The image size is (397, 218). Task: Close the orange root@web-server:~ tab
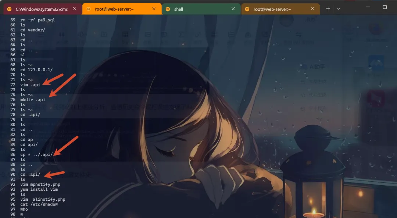[154, 9]
